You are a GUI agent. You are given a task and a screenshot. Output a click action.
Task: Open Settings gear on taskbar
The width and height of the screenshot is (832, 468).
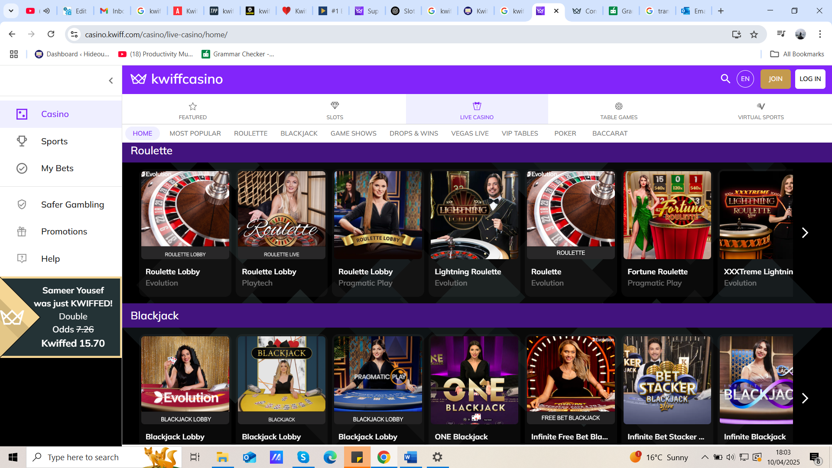[x=437, y=457]
